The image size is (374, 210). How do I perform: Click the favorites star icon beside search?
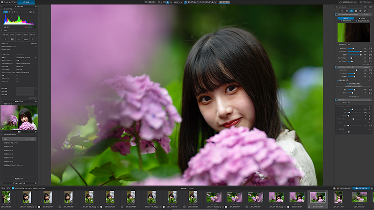pos(365,7)
